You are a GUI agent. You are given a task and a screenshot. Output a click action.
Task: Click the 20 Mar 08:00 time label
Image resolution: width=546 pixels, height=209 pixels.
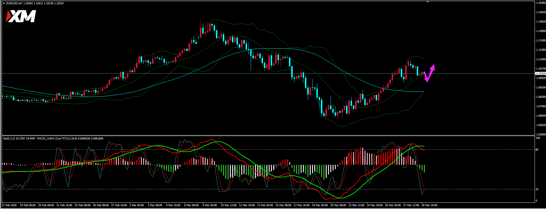pyautogui.click(x=338, y=205)
